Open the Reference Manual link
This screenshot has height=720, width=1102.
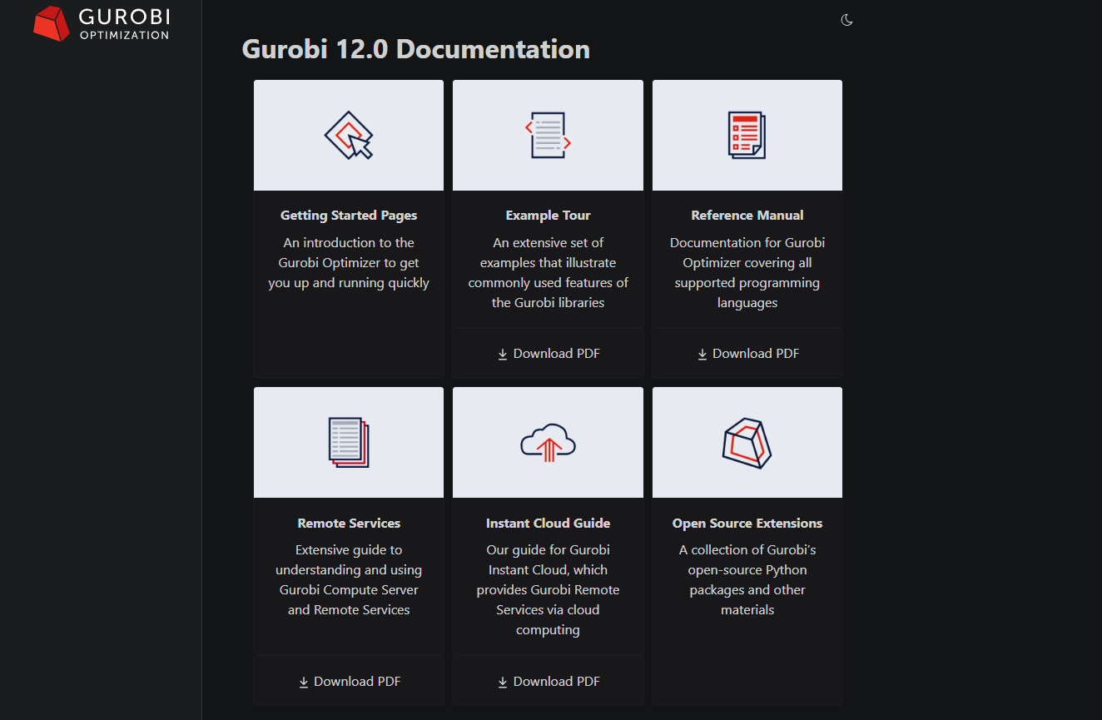point(747,216)
